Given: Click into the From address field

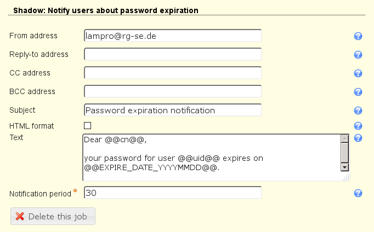Looking at the screenshot, I should tap(173, 36).
